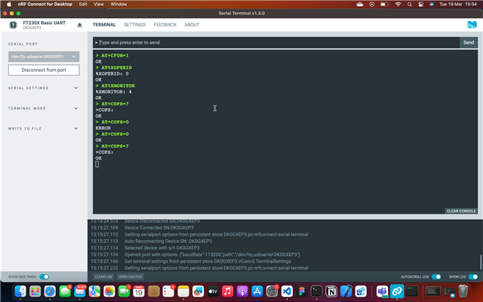This screenshot has width=483, height=302.
Task: Click the Clear Log button
Action: coord(103,277)
